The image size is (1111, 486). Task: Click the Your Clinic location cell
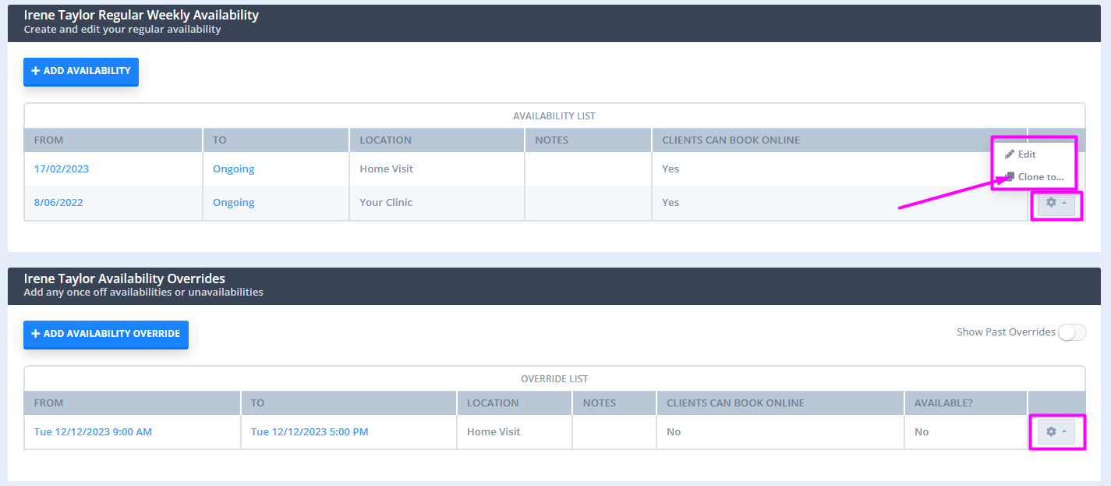pos(437,202)
